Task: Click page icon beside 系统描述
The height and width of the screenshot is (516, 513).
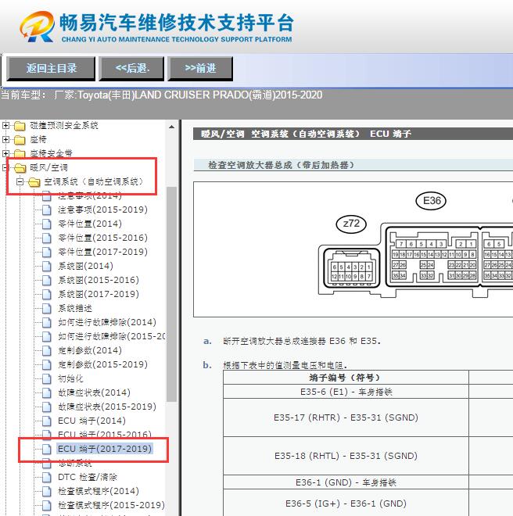Action: 47,309
